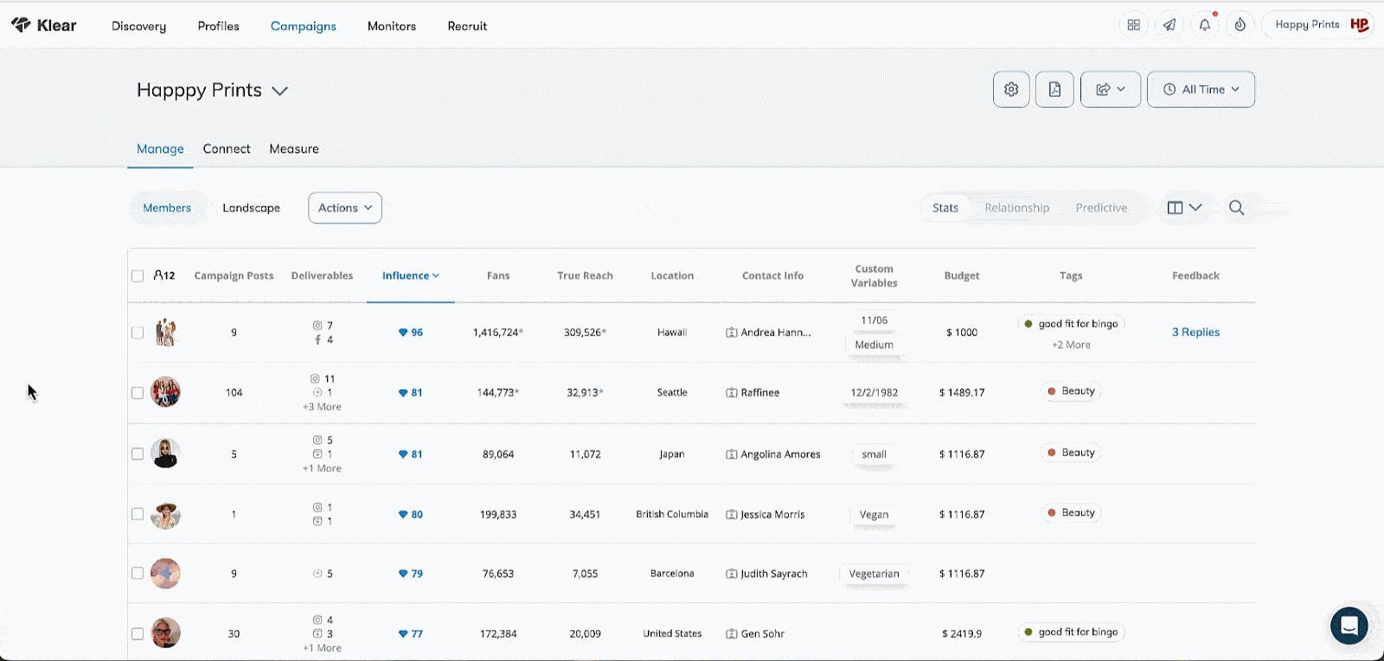Select the Judith Sayrach row checkbox
The image size is (1384, 661).
click(x=138, y=573)
